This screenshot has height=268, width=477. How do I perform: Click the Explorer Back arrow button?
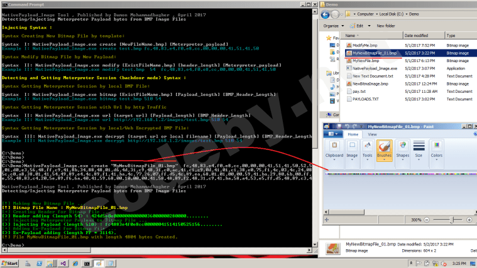pos(325,14)
